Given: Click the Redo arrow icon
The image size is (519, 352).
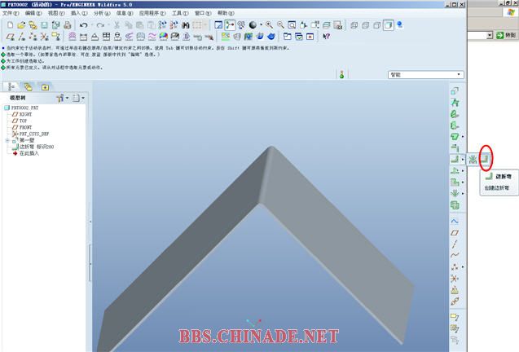Looking at the screenshot, I should pos(100,25).
